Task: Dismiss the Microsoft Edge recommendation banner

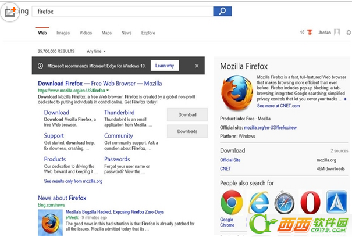Action: pyautogui.click(x=197, y=66)
